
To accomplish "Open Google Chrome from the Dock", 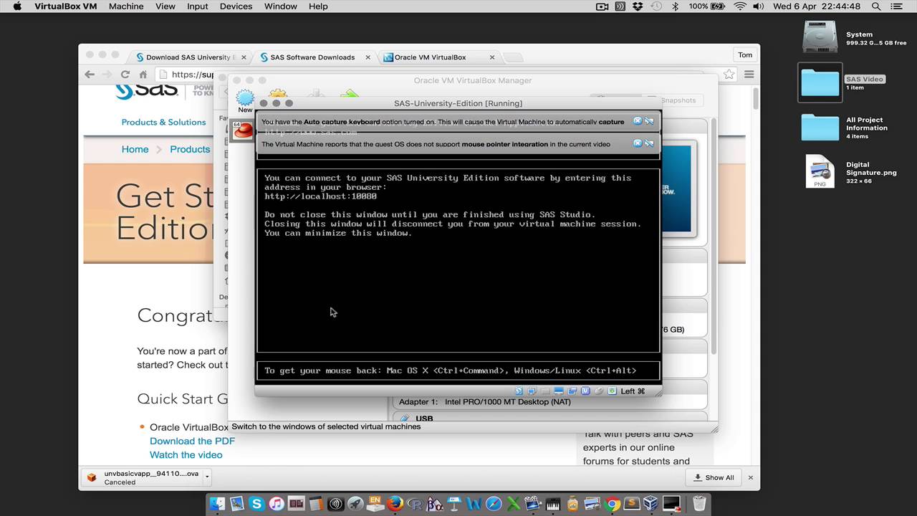I will pyautogui.click(x=613, y=504).
